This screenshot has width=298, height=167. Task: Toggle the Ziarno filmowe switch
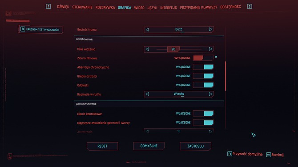[x=203, y=58]
